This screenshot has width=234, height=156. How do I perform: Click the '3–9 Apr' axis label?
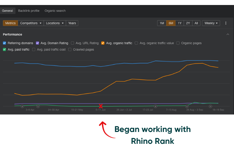30,110
